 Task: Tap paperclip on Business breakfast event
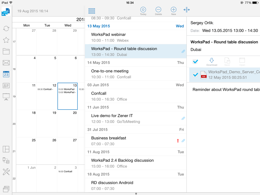point(183,141)
